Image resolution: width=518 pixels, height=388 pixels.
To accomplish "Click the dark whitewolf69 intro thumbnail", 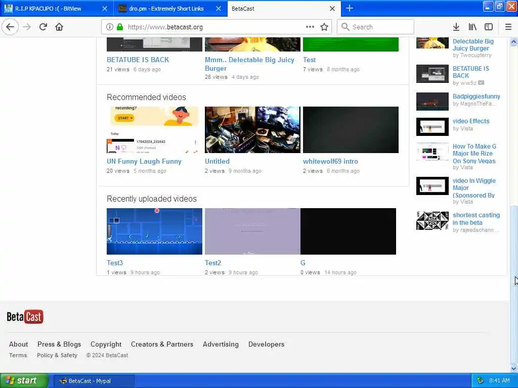I will click(x=351, y=130).
